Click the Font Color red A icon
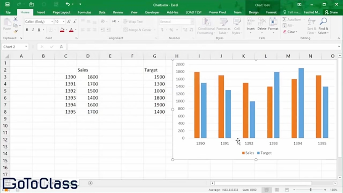This screenshot has height=193, width=343. point(71,30)
